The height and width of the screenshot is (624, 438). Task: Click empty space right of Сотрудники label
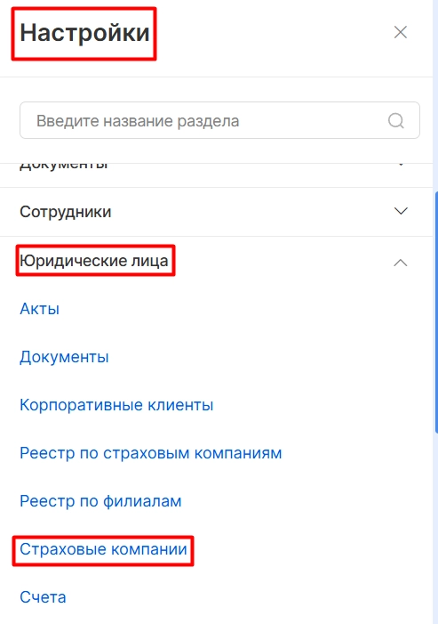pyautogui.click(x=251, y=212)
